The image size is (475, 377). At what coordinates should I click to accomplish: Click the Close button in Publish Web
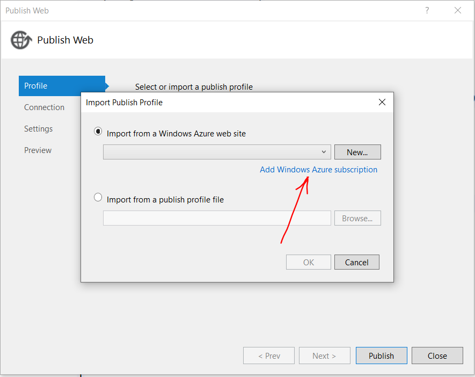(x=437, y=356)
